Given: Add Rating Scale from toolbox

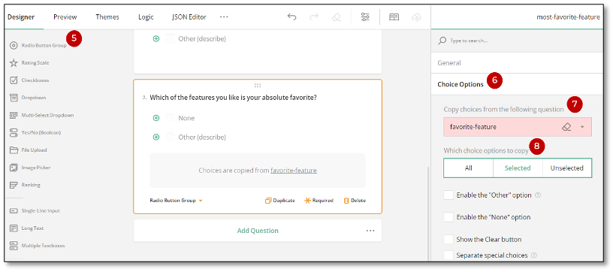Looking at the screenshot, I should point(29,62).
